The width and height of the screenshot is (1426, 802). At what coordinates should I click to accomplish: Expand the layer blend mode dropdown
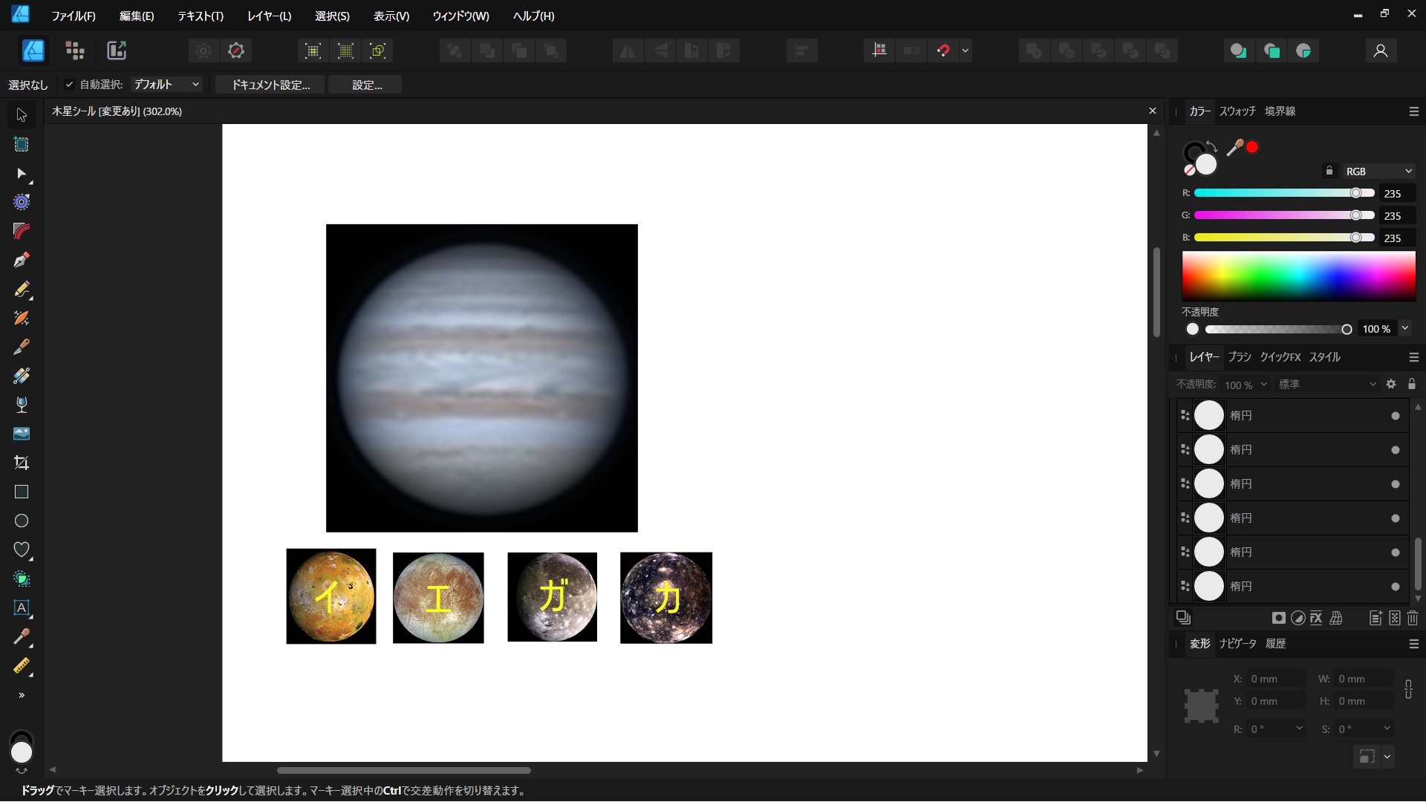1326,384
